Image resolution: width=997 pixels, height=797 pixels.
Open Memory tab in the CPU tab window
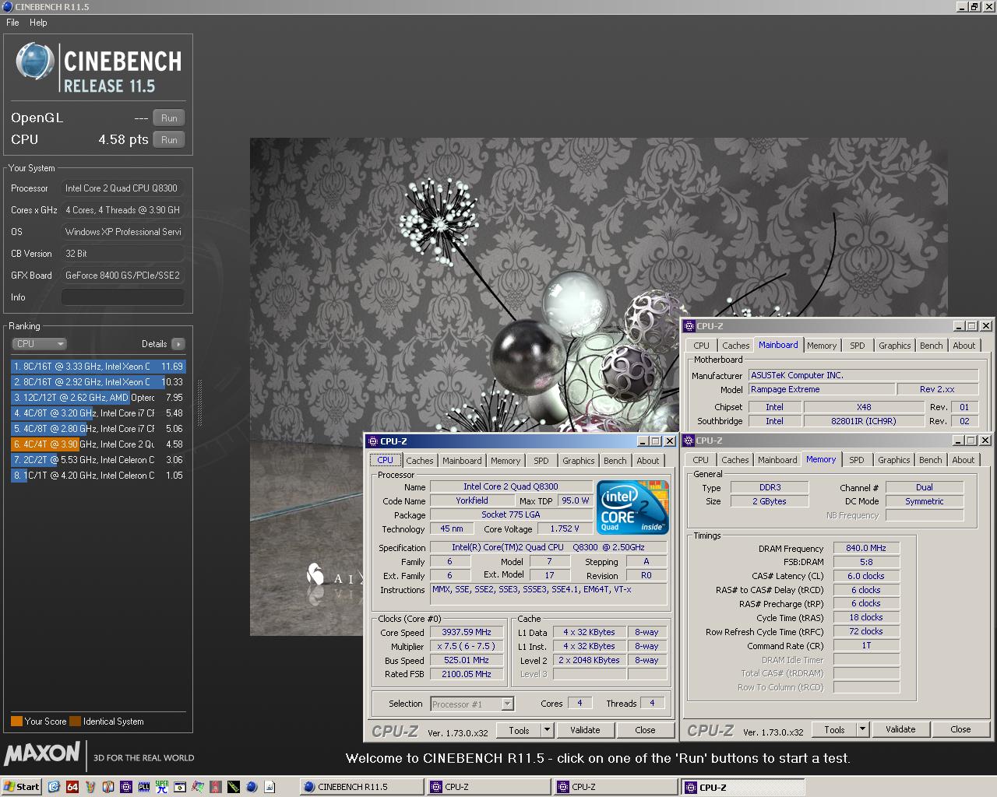pos(505,461)
